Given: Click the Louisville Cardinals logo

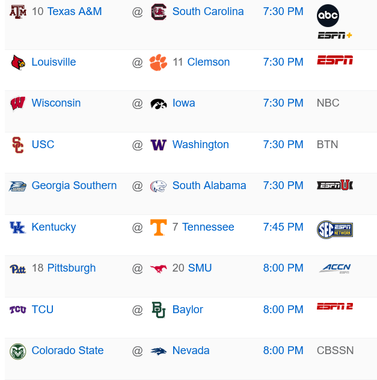Looking at the screenshot, I should [18, 62].
